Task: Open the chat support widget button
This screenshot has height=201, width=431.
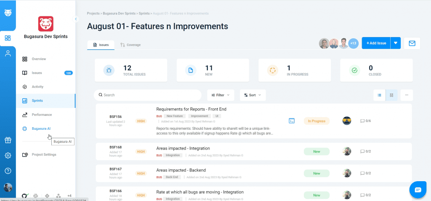Action: pyautogui.click(x=418, y=190)
